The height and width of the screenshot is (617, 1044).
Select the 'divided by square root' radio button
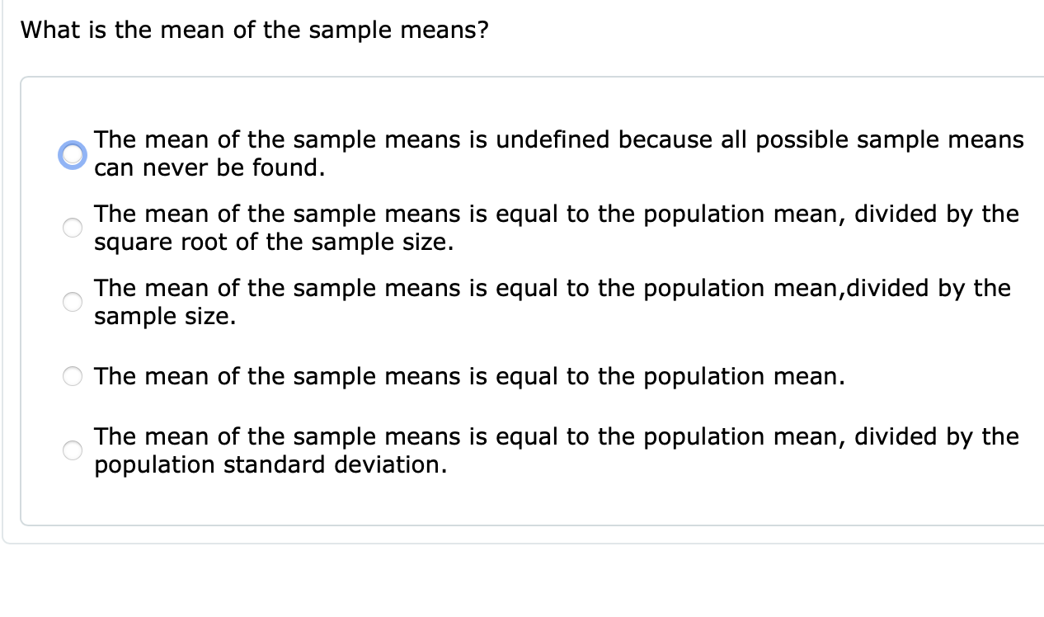click(73, 228)
